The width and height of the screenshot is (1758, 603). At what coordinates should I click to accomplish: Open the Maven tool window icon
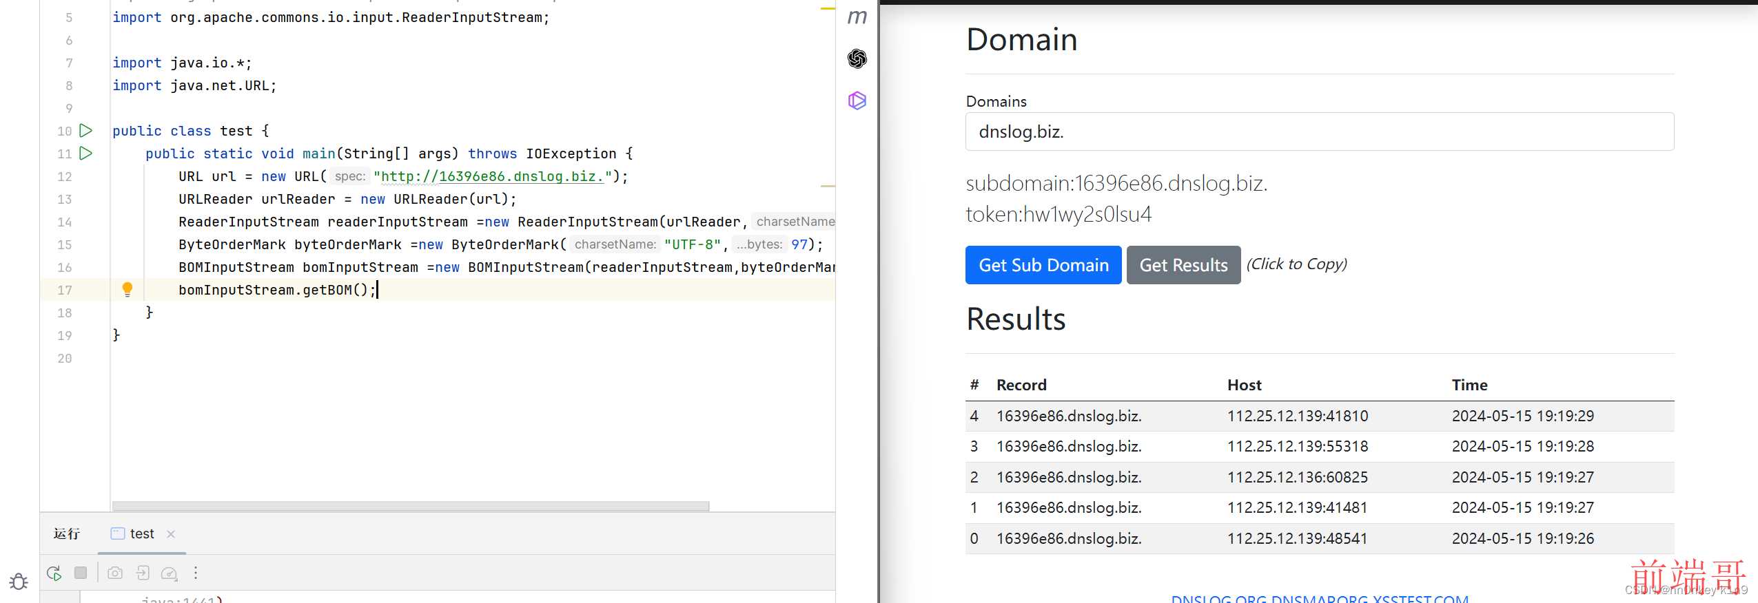(x=857, y=17)
